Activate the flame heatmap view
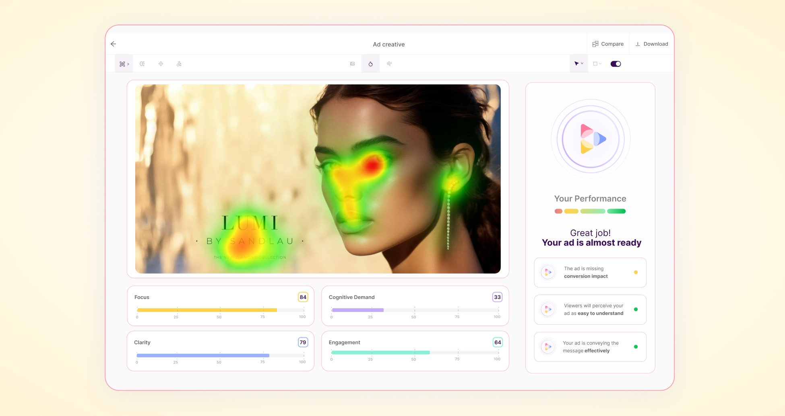The height and width of the screenshot is (416, 785). pyautogui.click(x=370, y=64)
